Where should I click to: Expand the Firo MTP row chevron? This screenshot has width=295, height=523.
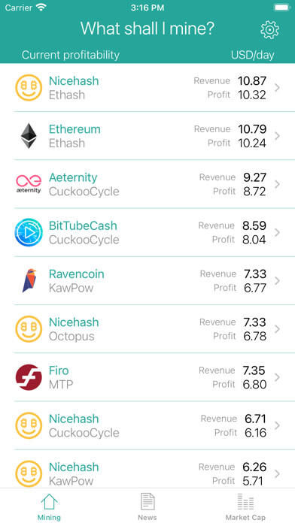point(277,377)
